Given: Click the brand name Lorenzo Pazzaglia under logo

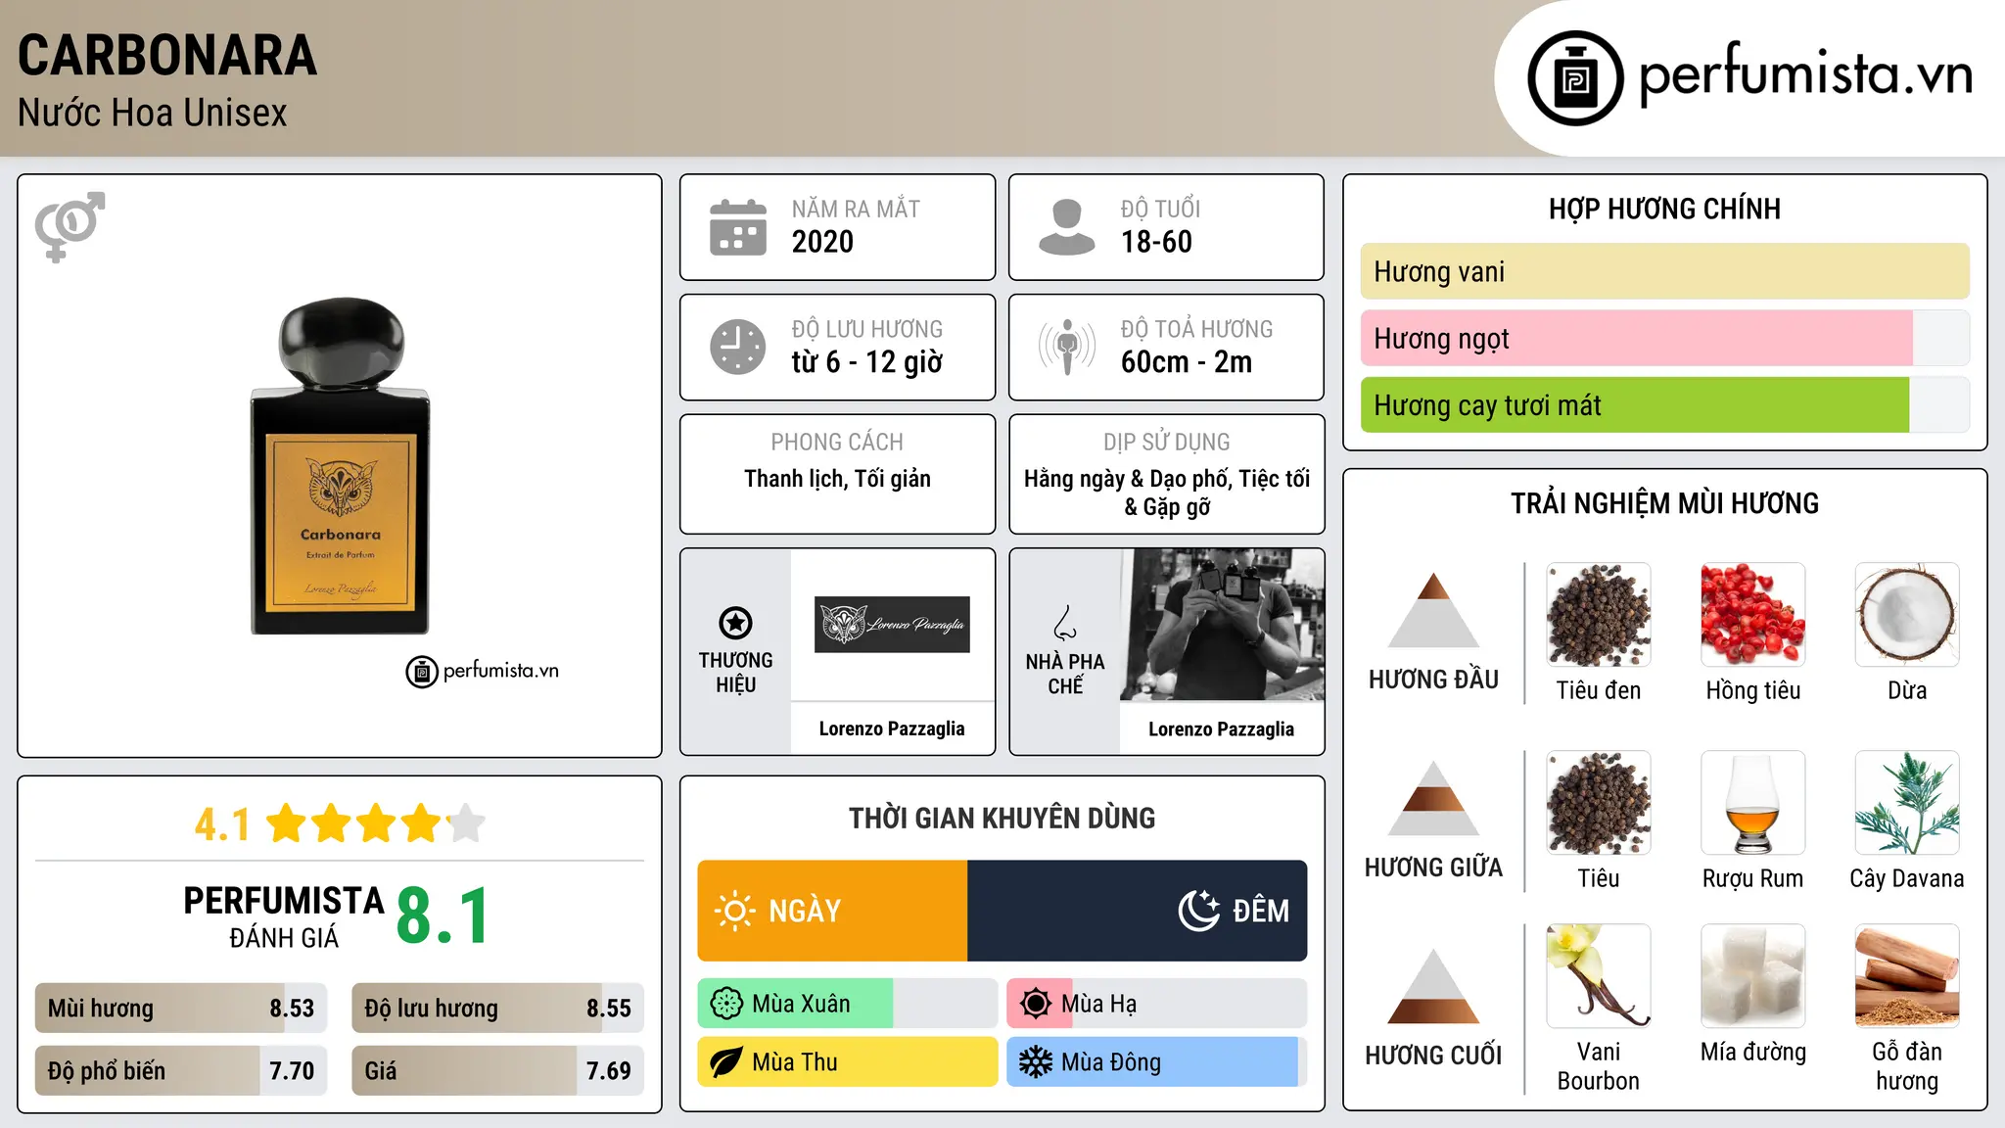Looking at the screenshot, I should pyautogui.click(x=892, y=728).
